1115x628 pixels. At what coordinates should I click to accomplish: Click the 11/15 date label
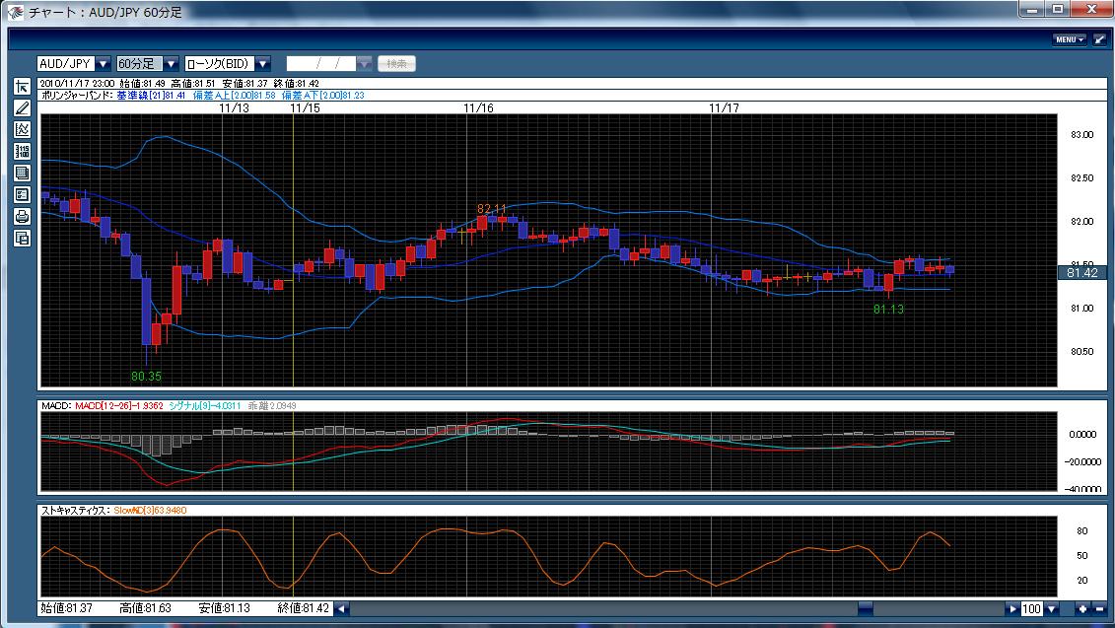point(305,108)
